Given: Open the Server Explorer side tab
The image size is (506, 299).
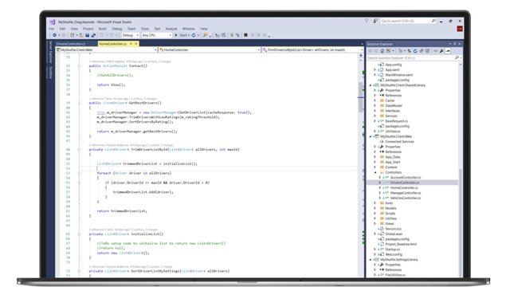Looking at the screenshot, I should tap(51, 52).
